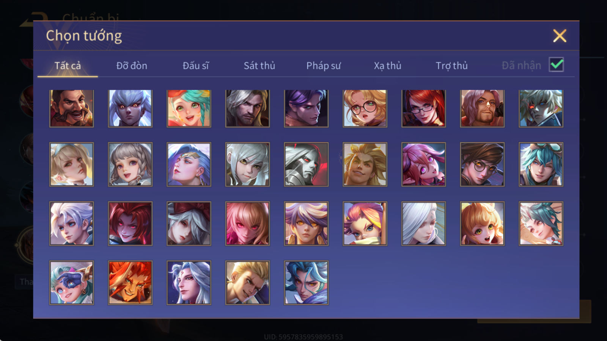
Task: Select the mustached hero with dark hair
Action: point(71,108)
